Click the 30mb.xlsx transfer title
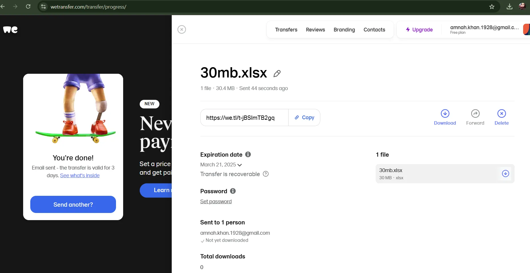 234,73
